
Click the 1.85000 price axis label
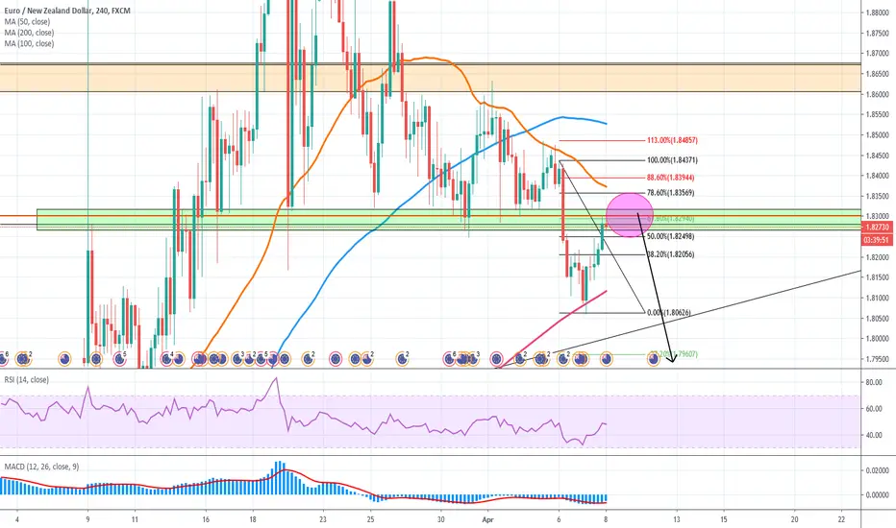pos(877,135)
